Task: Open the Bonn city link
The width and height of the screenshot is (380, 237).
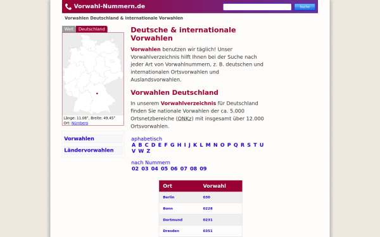Action: [x=168, y=209]
